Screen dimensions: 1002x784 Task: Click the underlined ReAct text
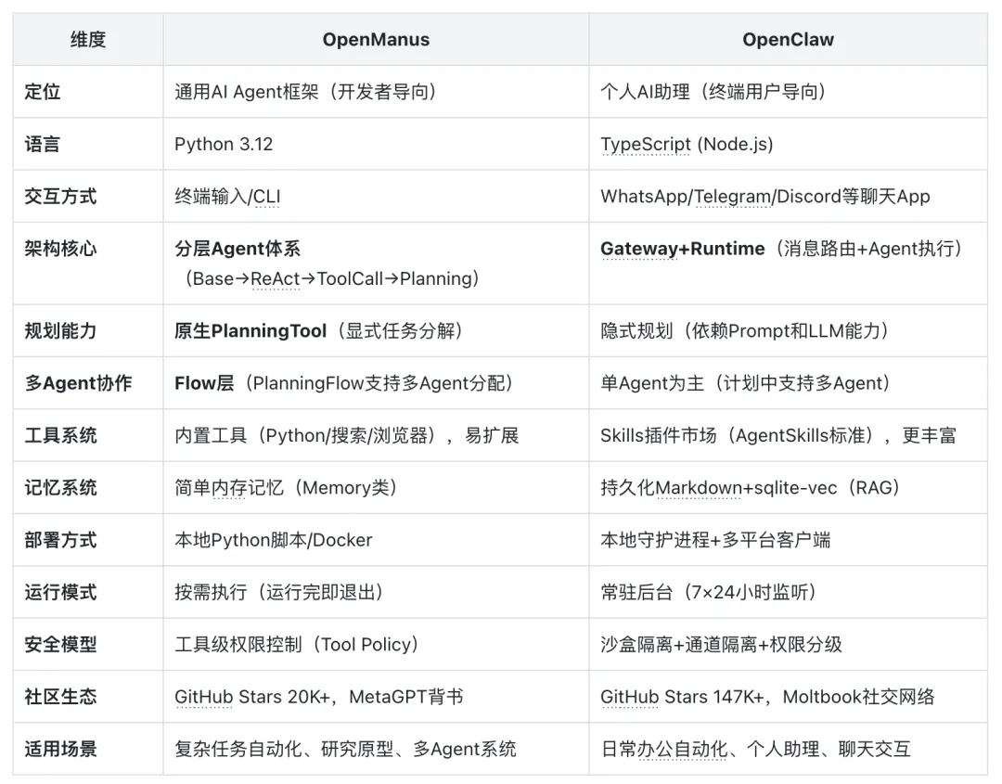tap(276, 278)
